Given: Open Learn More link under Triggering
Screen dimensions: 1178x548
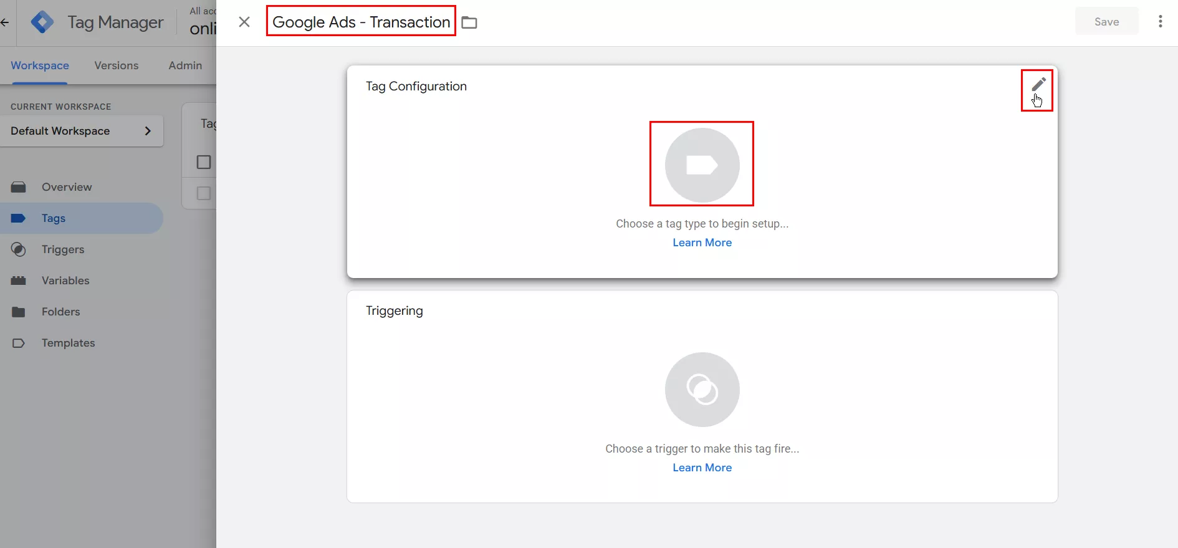Looking at the screenshot, I should (702, 468).
